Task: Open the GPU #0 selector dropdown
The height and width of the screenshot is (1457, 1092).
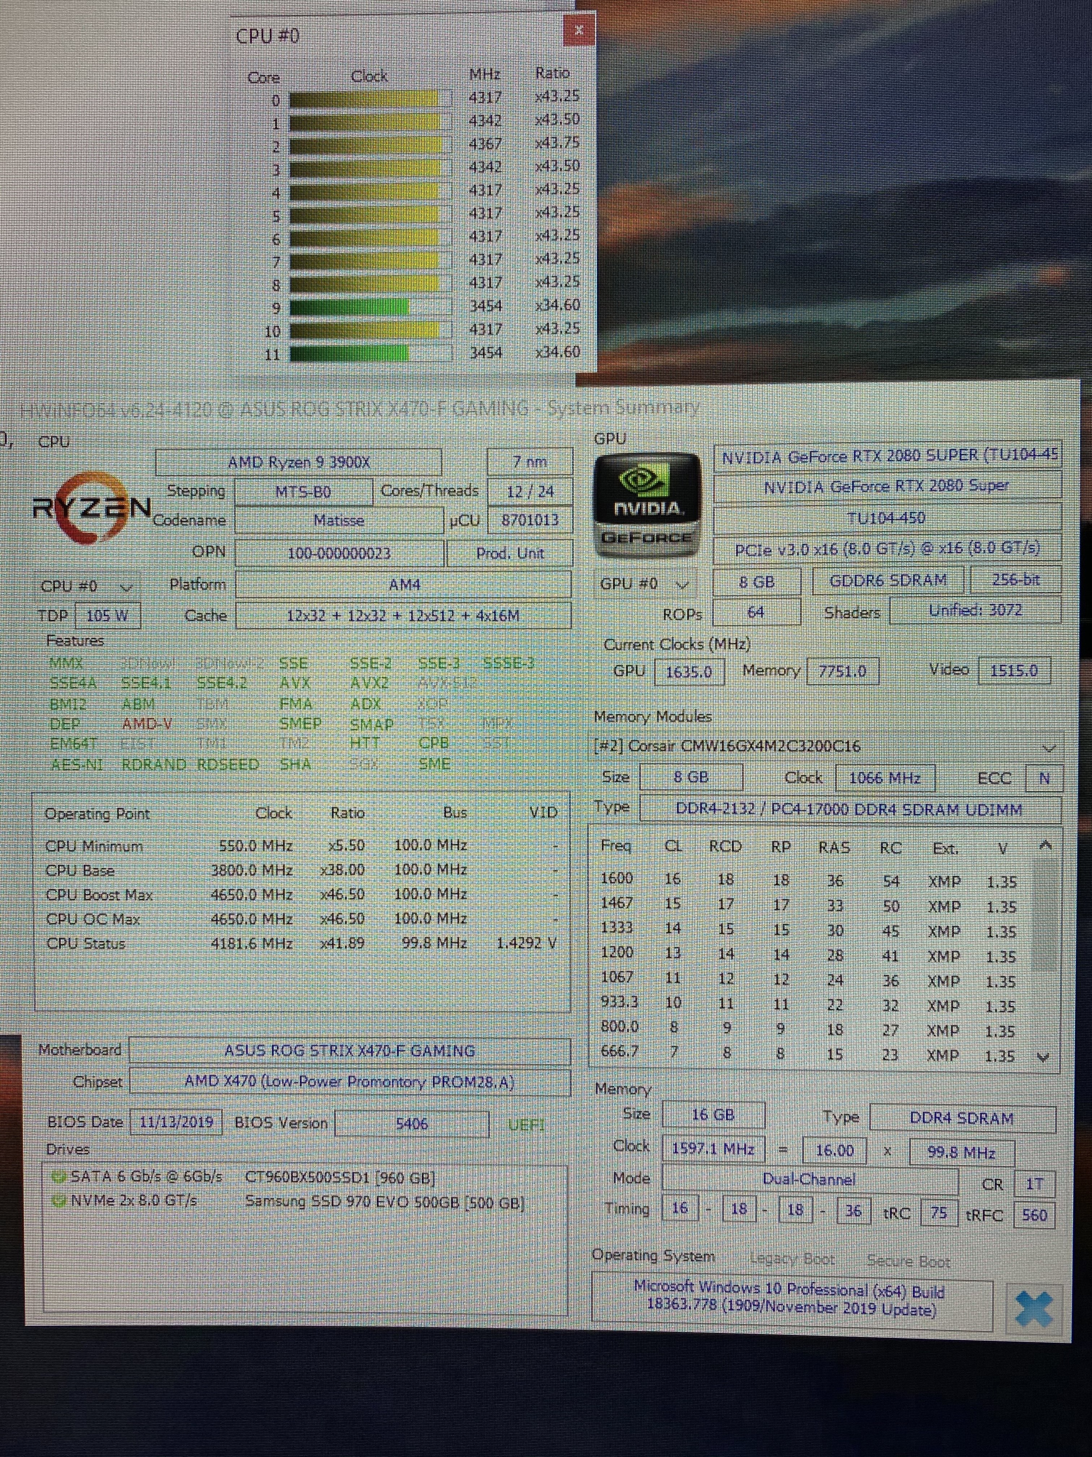Action: click(645, 584)
